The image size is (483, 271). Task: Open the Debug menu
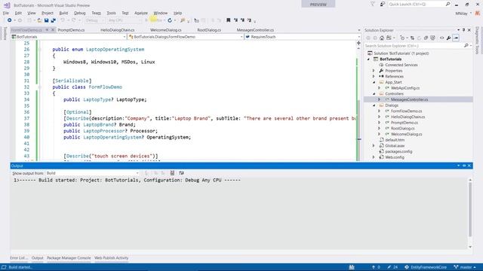tap(79, 13)
